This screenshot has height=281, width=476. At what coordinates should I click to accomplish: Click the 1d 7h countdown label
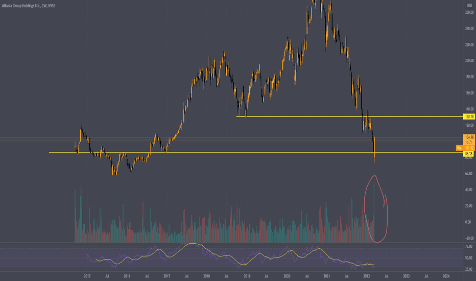coord(469,142)
